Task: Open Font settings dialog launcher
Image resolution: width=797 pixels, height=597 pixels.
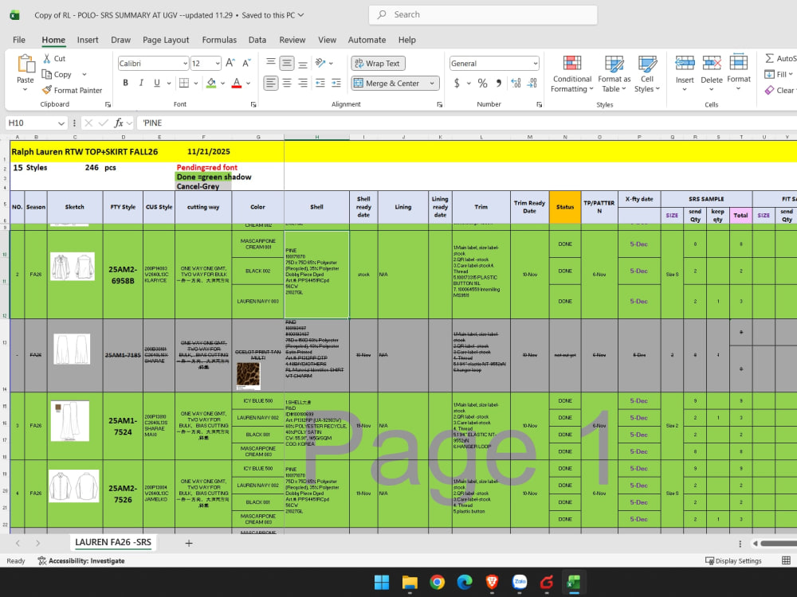Action: tap(253, 104)
